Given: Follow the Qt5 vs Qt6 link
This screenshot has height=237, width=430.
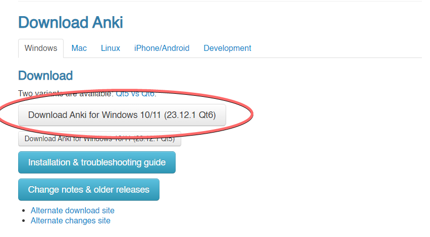Looking at the screenshot, I should pos(136,94).
